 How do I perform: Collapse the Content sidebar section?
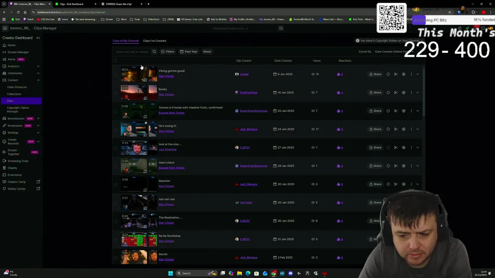coord(38,80)
